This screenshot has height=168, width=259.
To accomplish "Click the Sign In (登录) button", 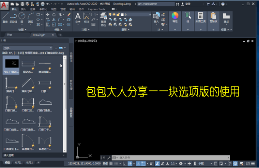I will 186,4.
